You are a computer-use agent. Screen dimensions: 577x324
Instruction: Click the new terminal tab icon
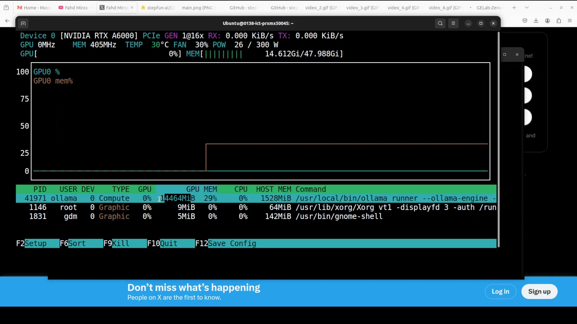[23, 23]
